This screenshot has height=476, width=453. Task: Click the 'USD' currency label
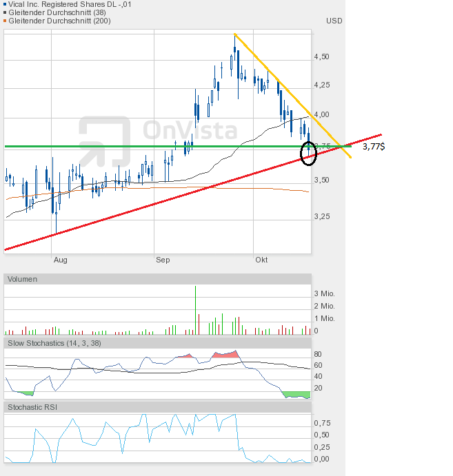pos(334,21)
